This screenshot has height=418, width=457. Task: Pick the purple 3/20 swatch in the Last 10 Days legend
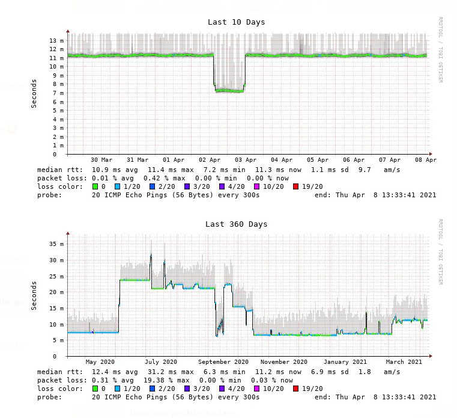(187, 187)
